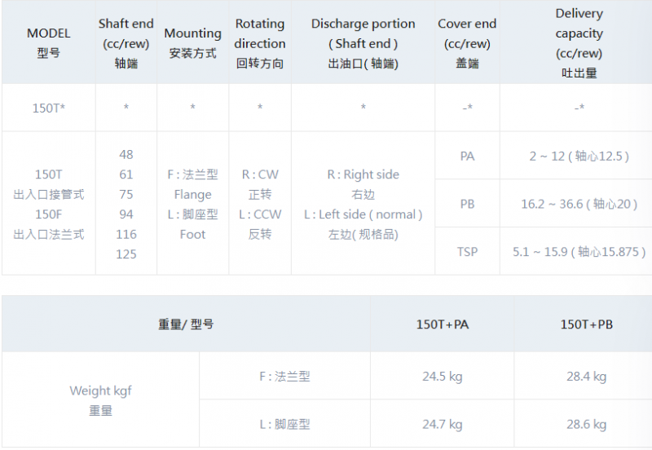Image resolution: width=652 pixels, height=450 pixels.
Task: Select the Cover end header cell
Action: click(x=466, y=43)
